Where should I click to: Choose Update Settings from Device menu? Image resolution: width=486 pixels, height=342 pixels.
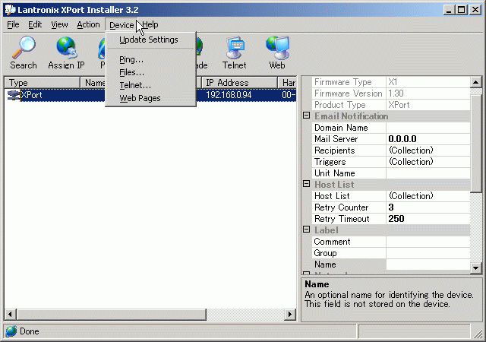pos(150,40)
